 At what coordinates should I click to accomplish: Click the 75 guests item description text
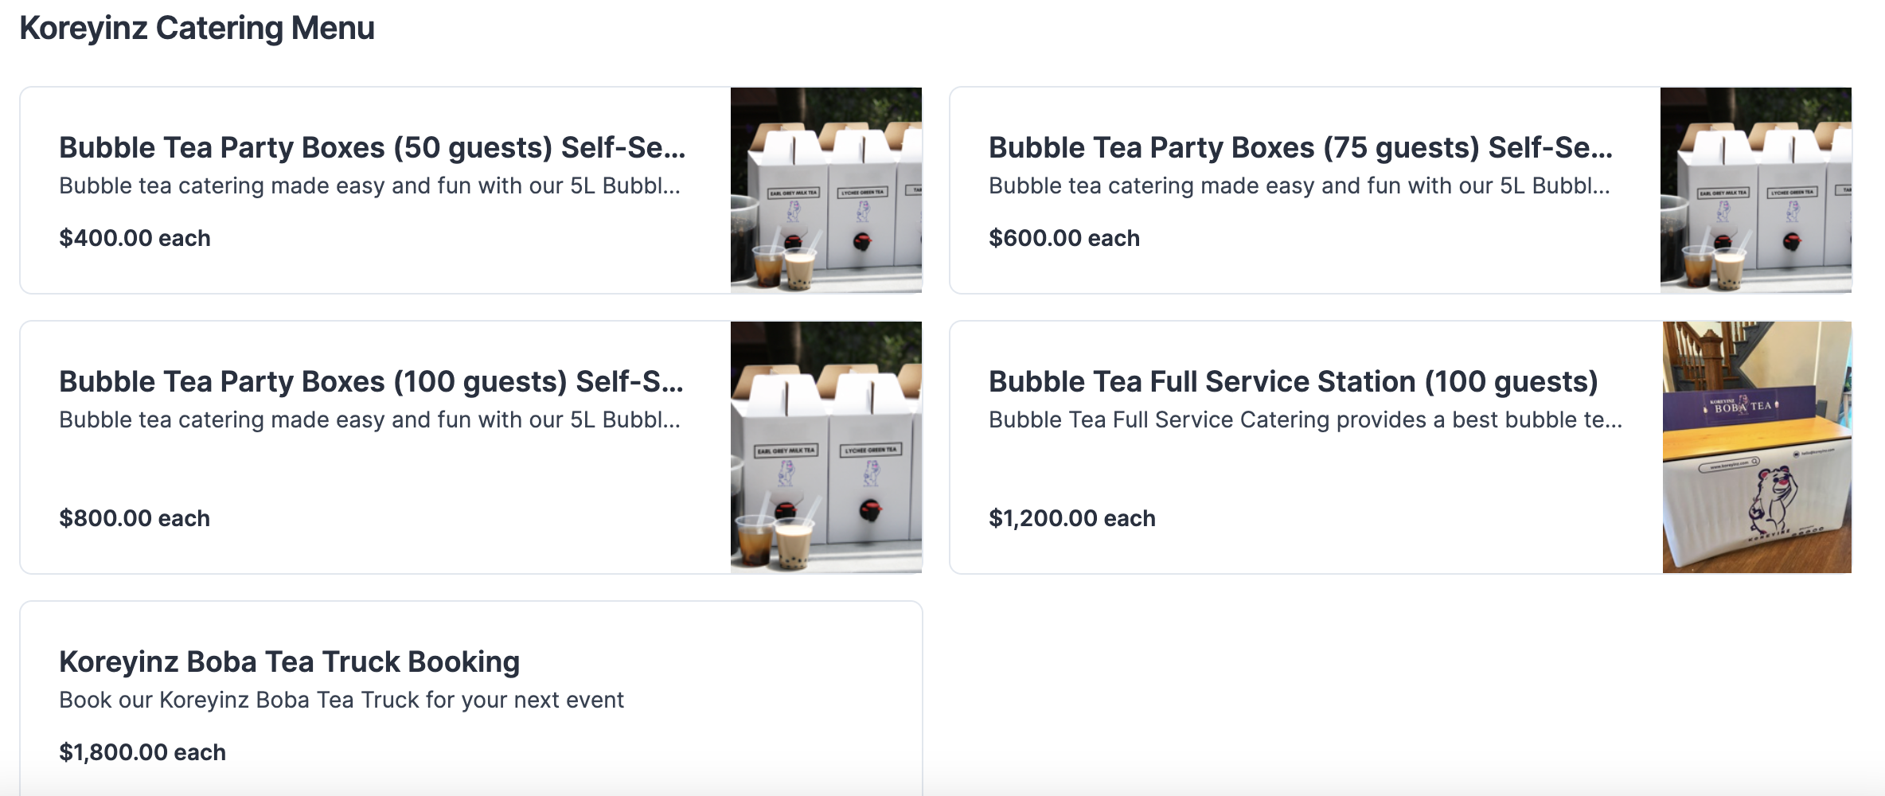point(1300,185)
